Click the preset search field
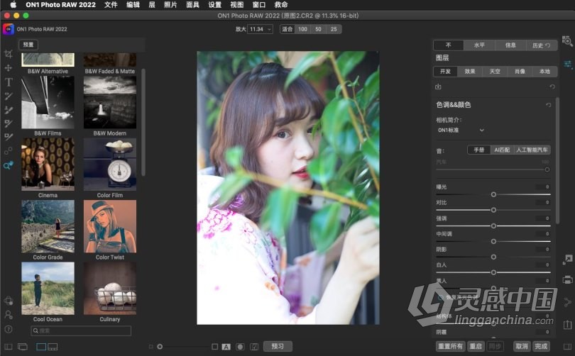Screen dimensions: 575x356 (81, 330)
